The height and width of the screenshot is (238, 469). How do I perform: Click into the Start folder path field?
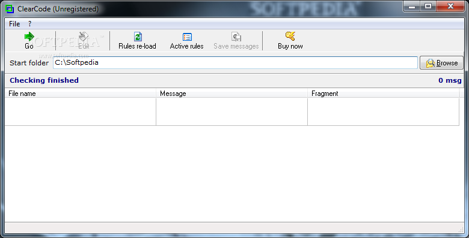[x=235, y=62]
